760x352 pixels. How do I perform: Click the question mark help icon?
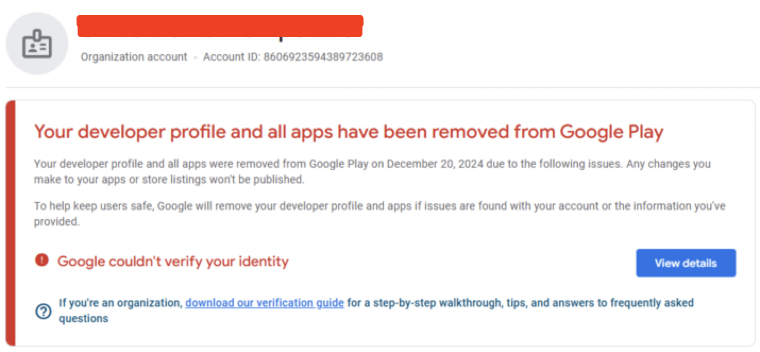click(43, 311)
